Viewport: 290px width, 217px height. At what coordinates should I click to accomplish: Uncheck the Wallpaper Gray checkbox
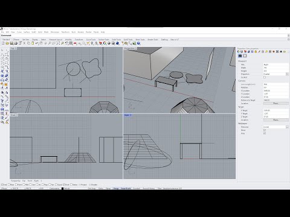pos(265,133)
